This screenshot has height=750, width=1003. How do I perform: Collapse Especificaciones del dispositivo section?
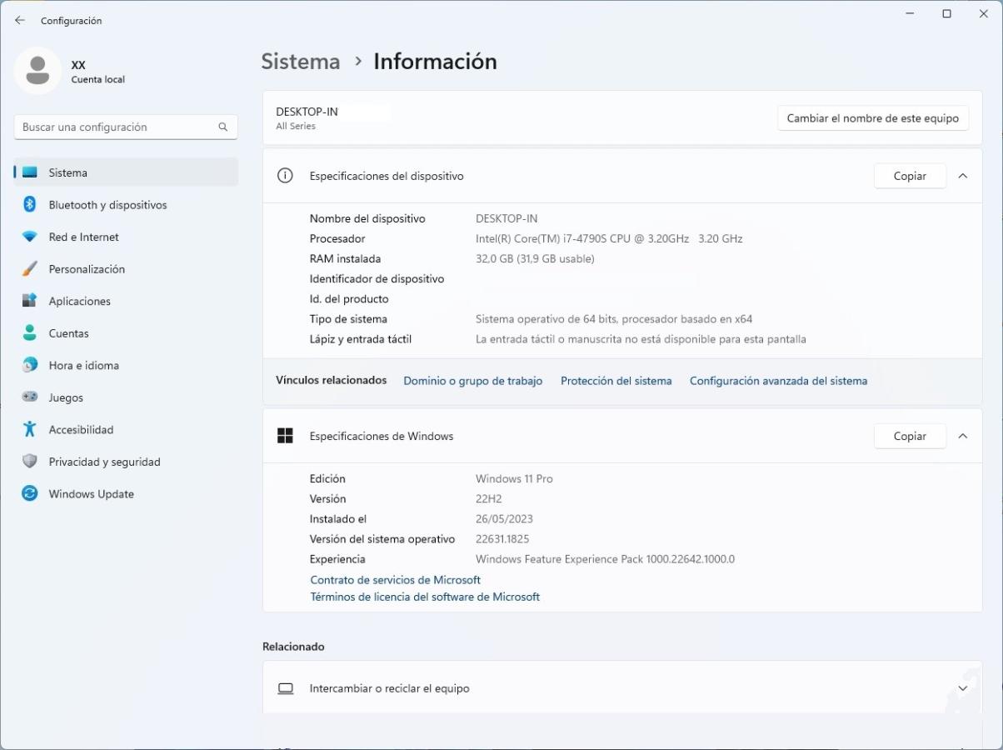[x=963, y=176]
